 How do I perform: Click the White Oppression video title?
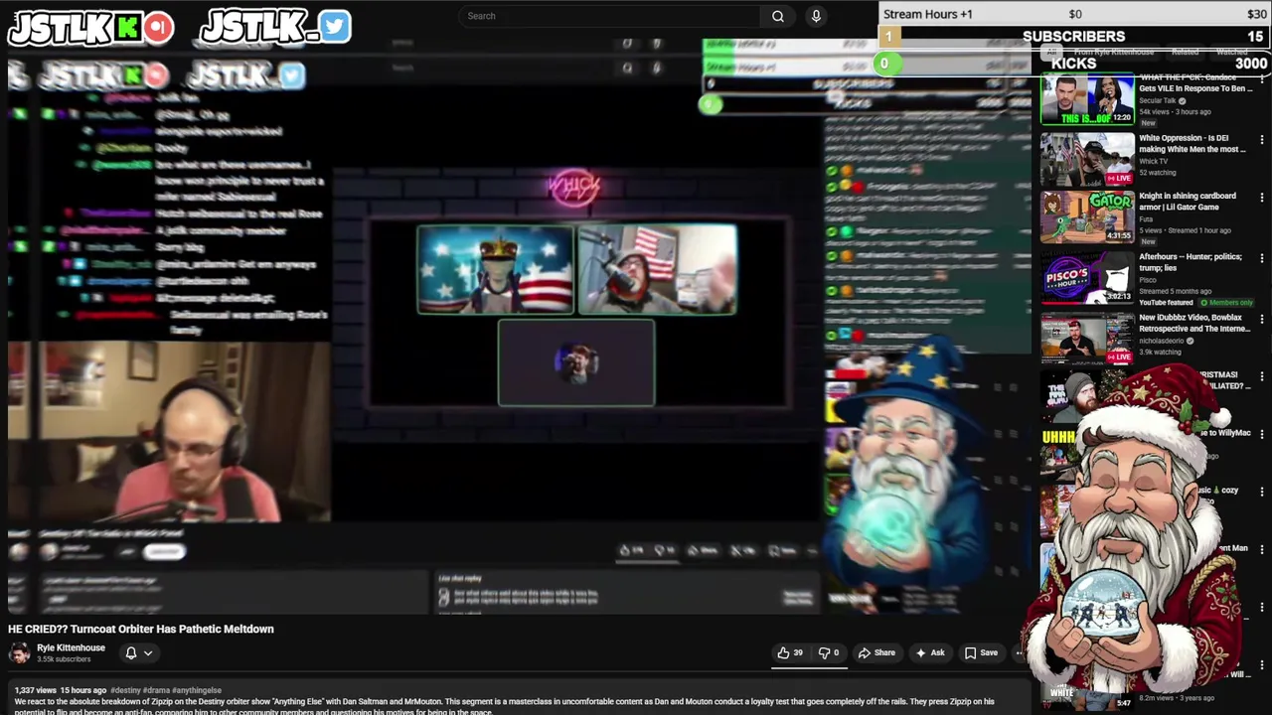[1192, 144]
